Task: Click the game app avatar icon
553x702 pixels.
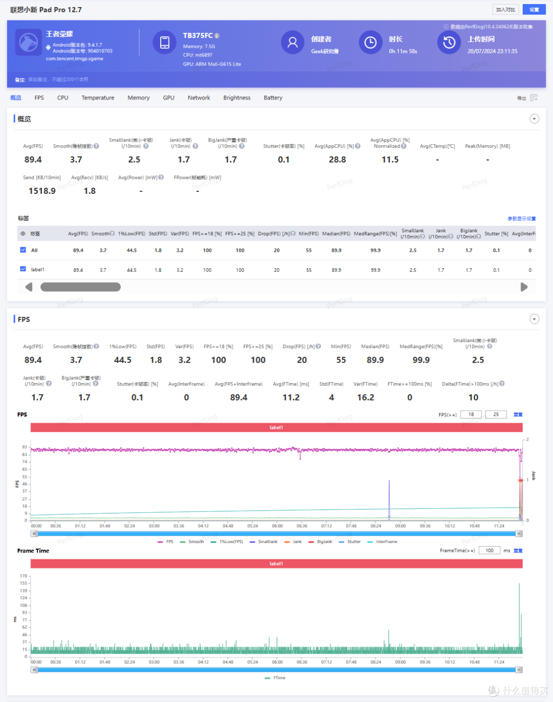Action: tap(28, 42)
